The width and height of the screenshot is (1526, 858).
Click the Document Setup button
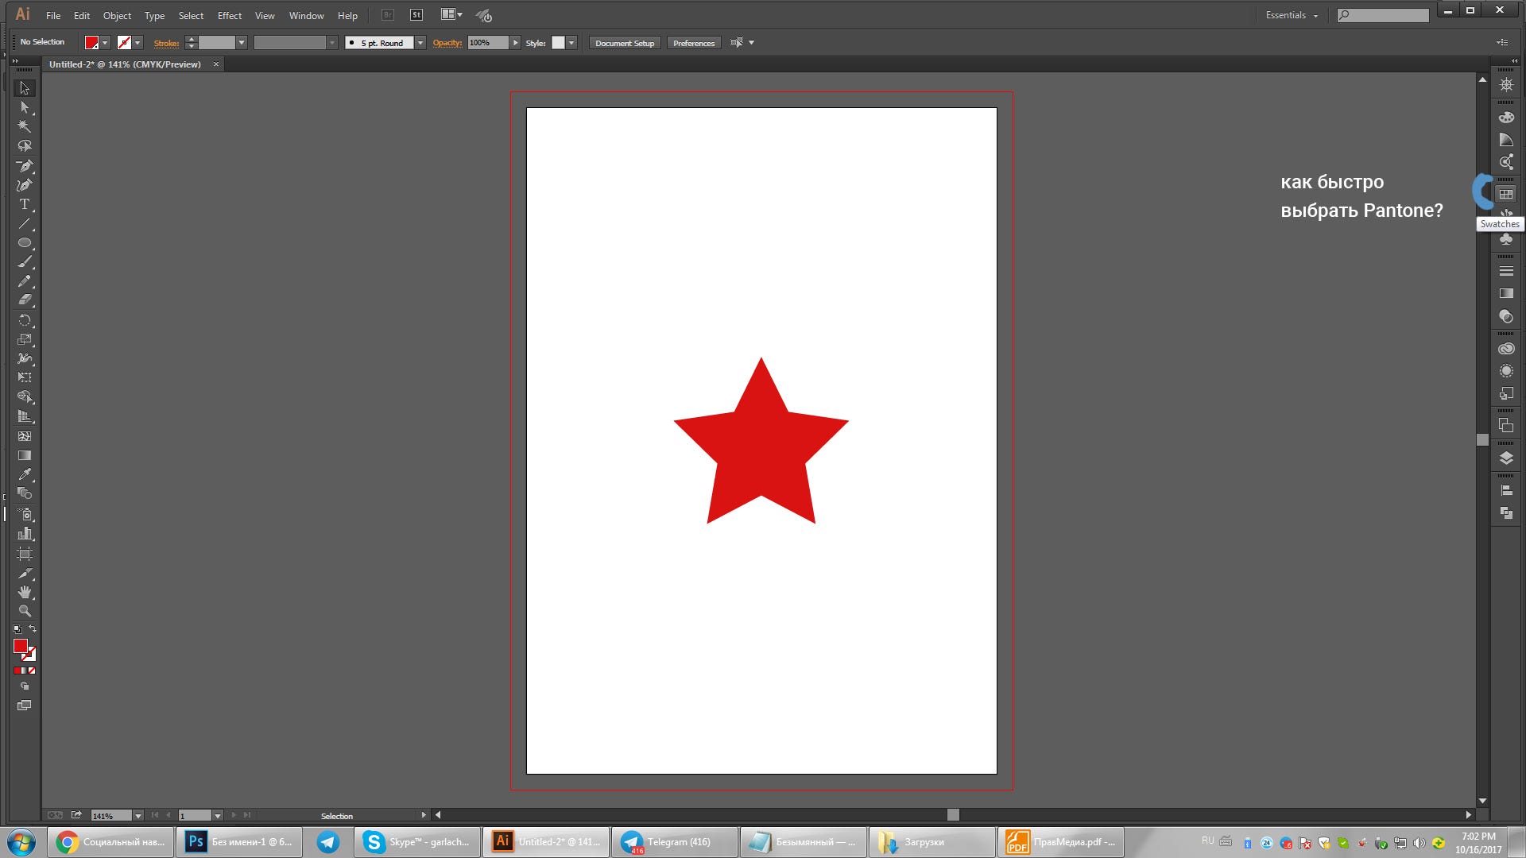625,43
